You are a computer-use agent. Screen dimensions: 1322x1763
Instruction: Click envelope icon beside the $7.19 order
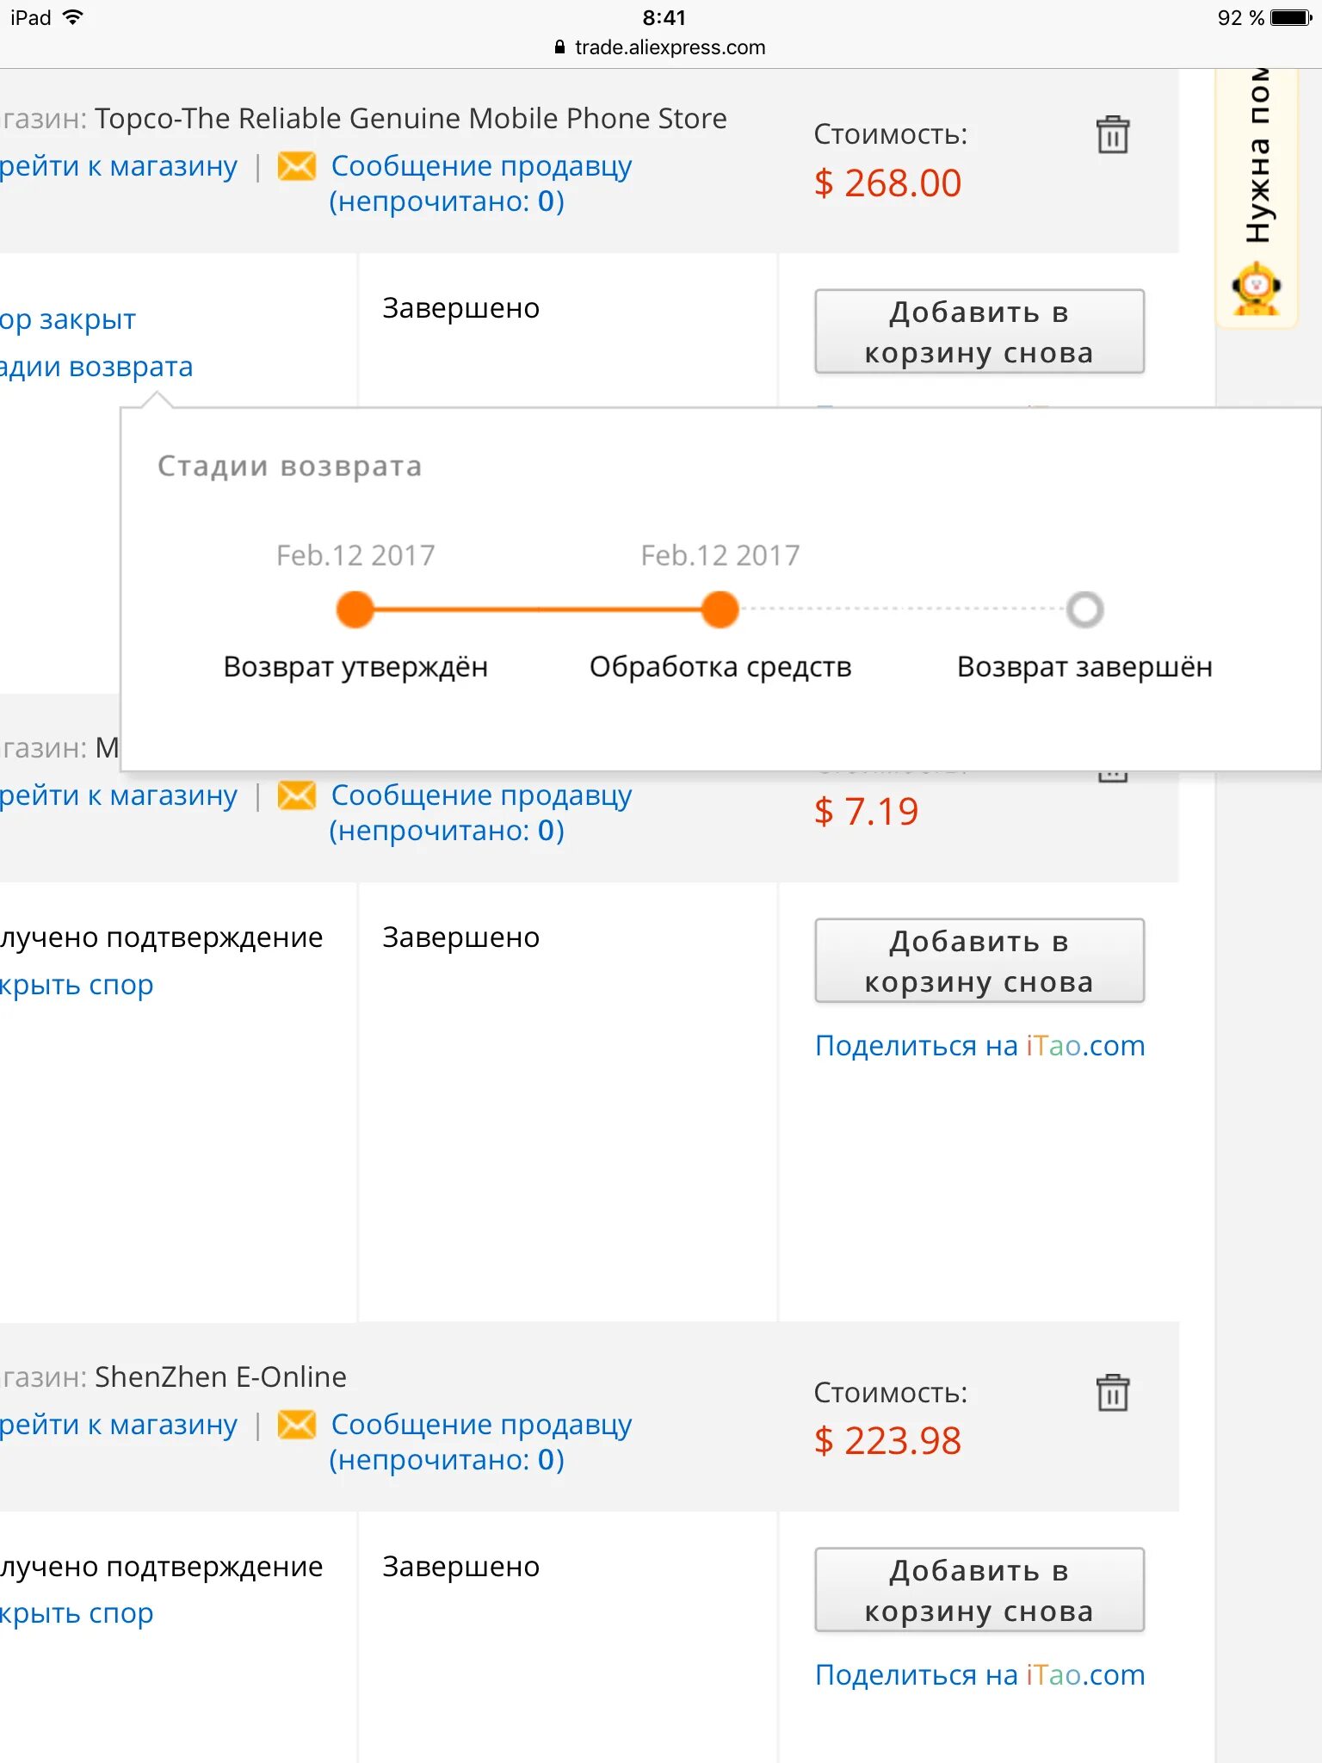297,795
